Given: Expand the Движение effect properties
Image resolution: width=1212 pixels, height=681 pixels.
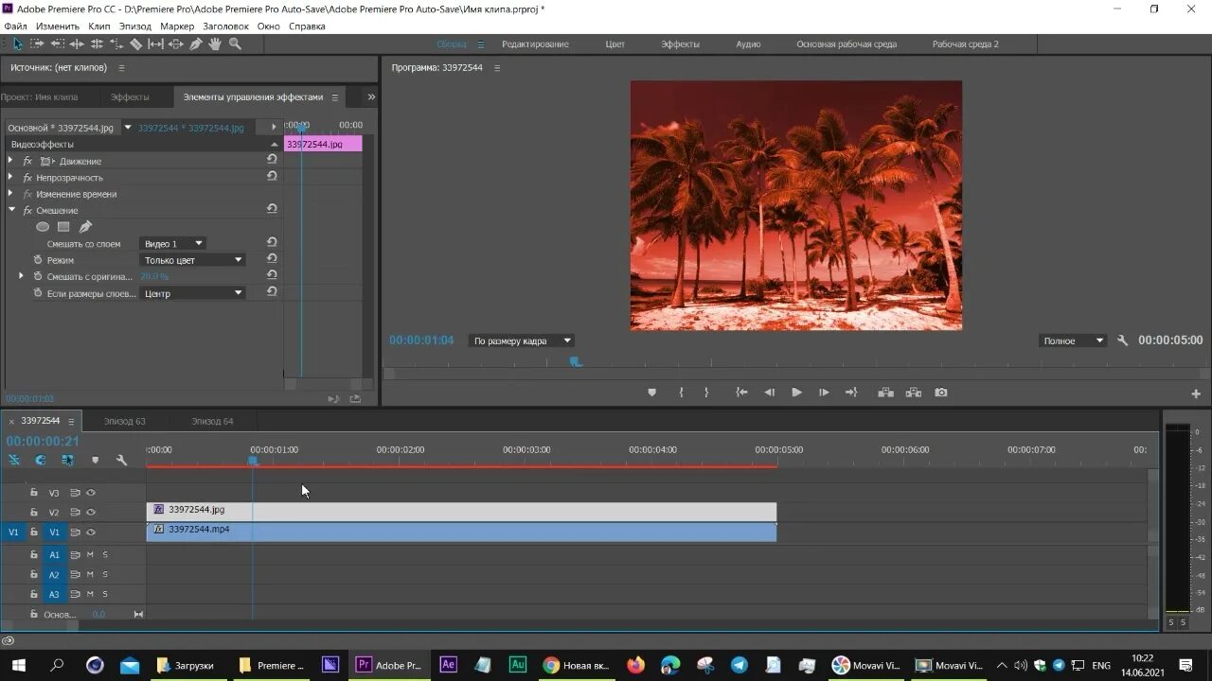Looking at the screenshot, I should 10,162.
